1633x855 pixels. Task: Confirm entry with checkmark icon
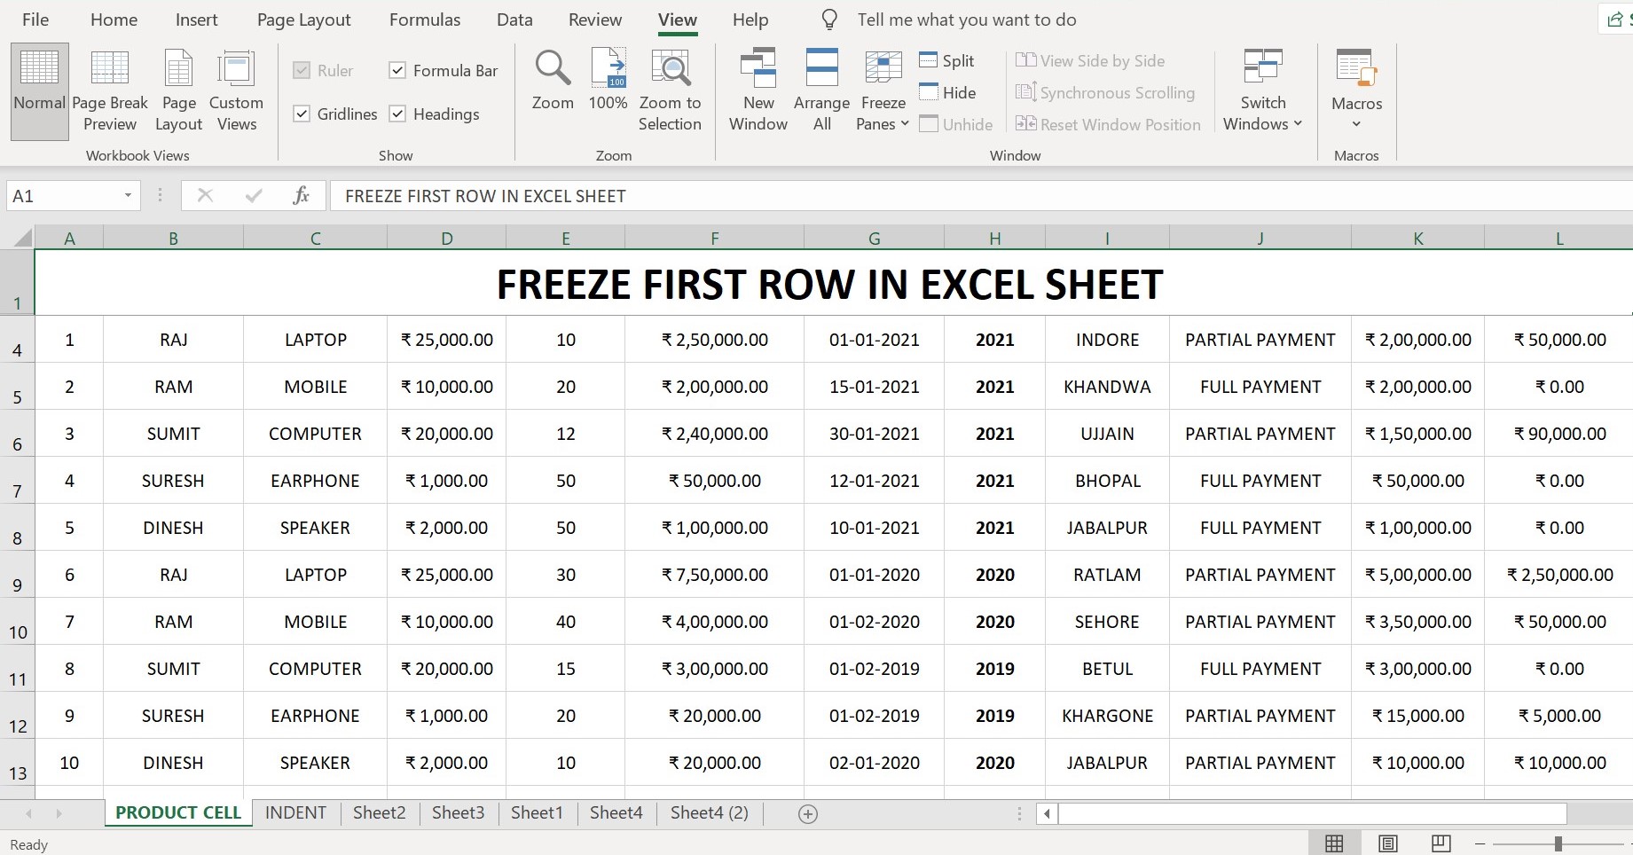coord(254,195)
